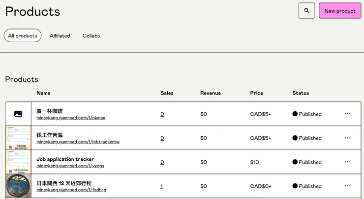The height and width of the screenshot is (199, 364).
Task: Click the 日本關西 product thumbnail image
Action: coord(18,186)
